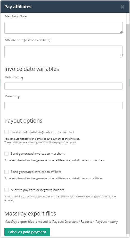130x238 pixels.
Task: Click the 'Send generated invoices to affiliate' label text
Action: [x=36, y=172]
